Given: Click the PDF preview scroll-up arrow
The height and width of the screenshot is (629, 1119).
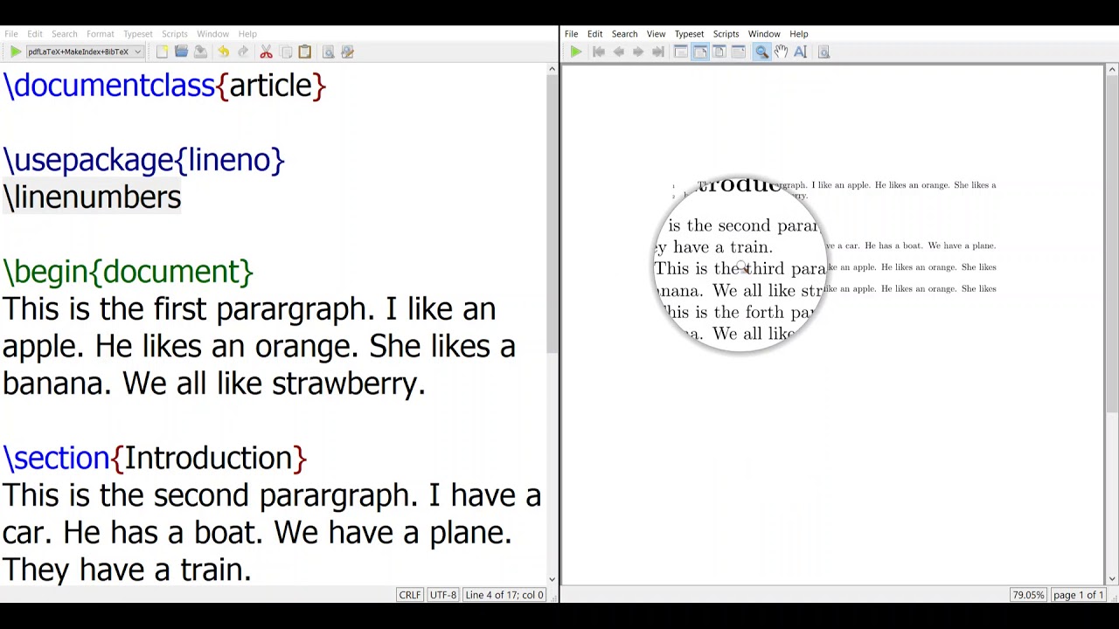Looking at the screenshot, I should point(1112,69).
